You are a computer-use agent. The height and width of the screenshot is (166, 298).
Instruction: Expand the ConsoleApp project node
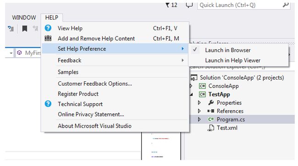(x=191, y=86)
